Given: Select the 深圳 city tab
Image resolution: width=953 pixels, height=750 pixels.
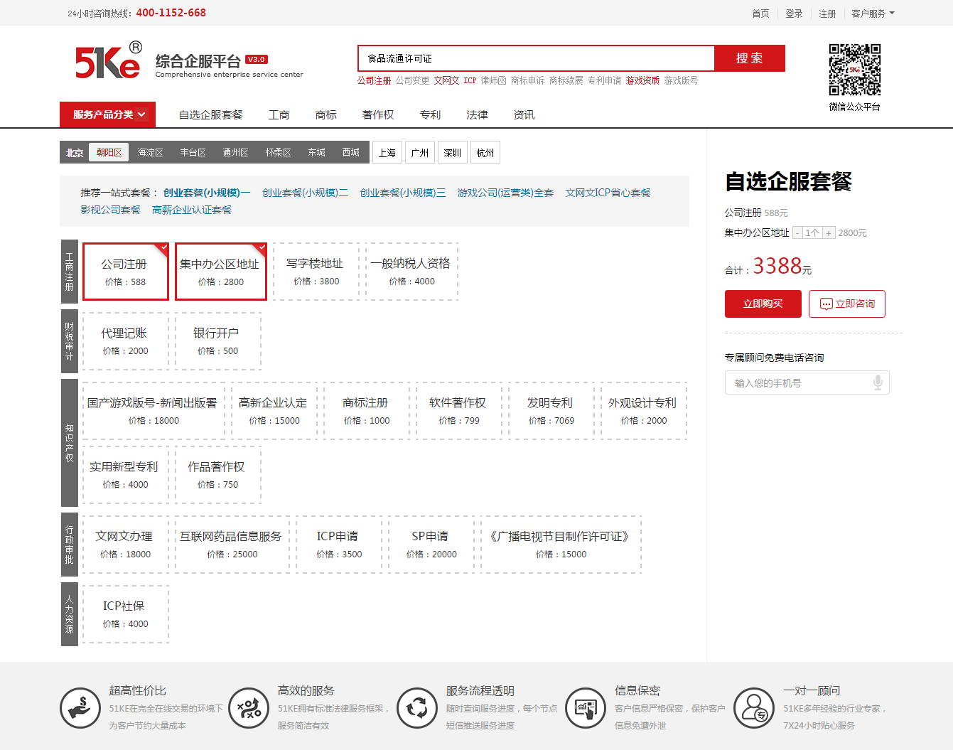Looking at the screenshot, I should point(453,152).
